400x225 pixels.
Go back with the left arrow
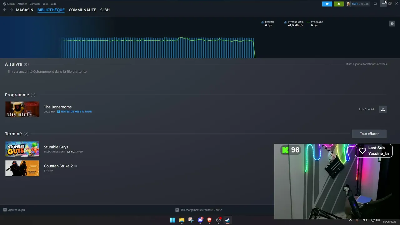(5, 10)
